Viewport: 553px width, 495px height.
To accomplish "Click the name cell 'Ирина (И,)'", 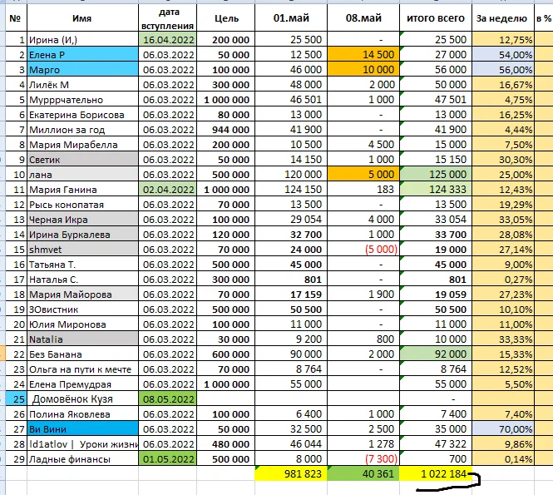I will 82,39.
